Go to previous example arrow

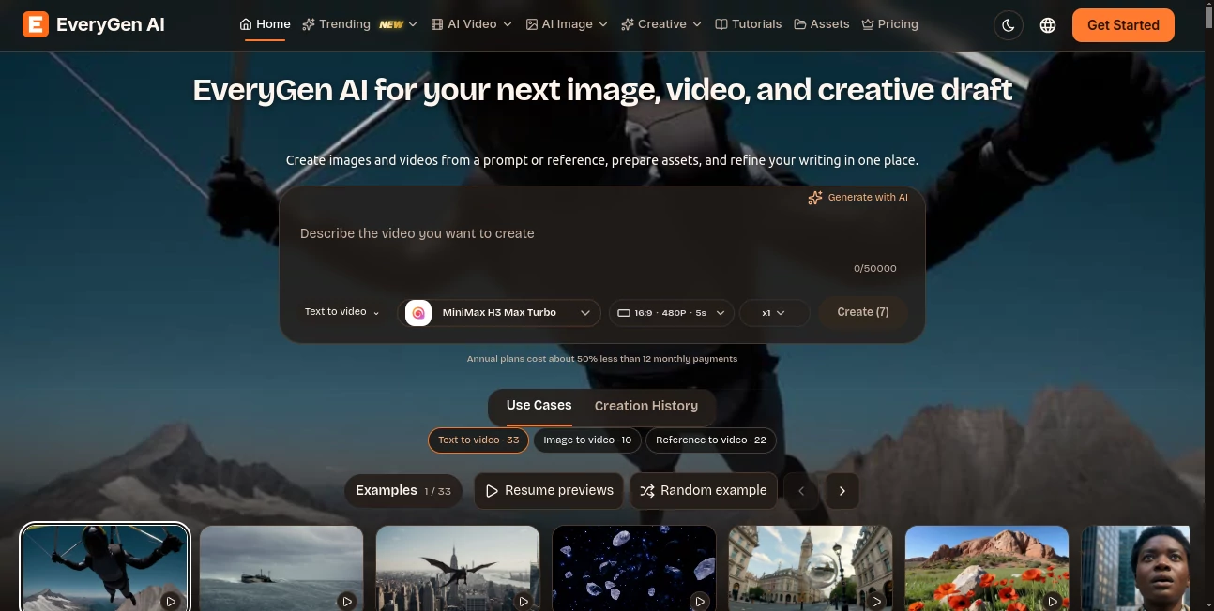pyautogui.click(x=801, y=491)
